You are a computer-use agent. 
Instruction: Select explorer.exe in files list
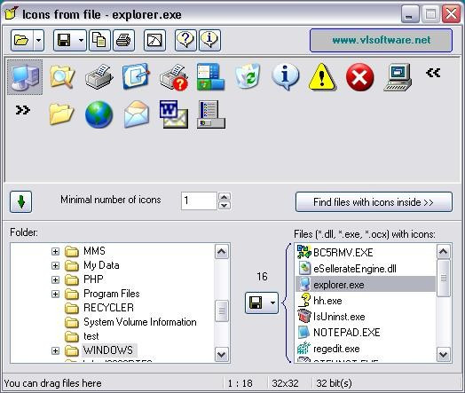pos(366,285)
